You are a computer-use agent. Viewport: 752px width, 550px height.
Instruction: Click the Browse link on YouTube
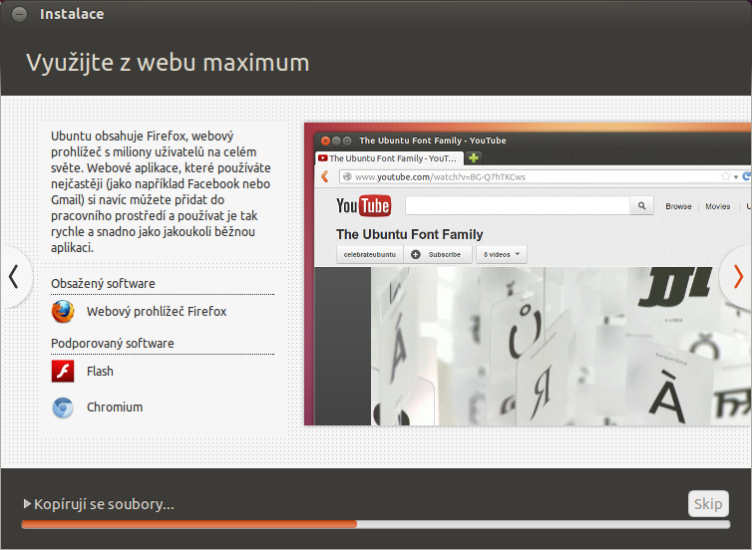tap(678, 206)
